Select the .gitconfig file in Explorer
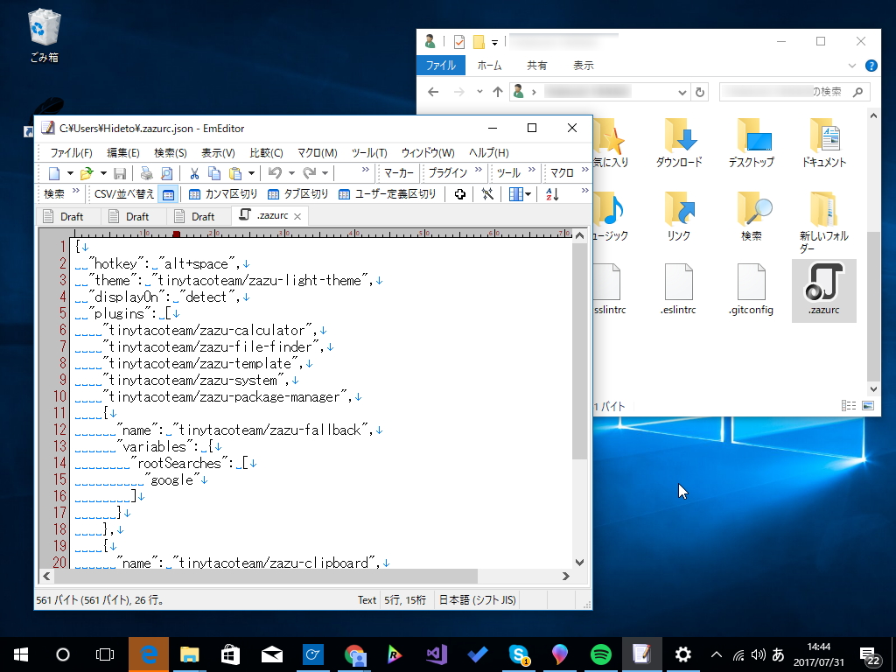Image resolution: width=896 pixels, height=672 pixels. 751,290
